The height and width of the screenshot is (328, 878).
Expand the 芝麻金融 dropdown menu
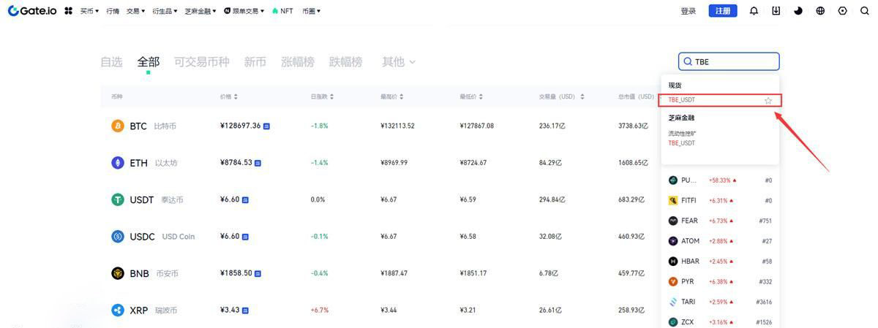(200, 11)
